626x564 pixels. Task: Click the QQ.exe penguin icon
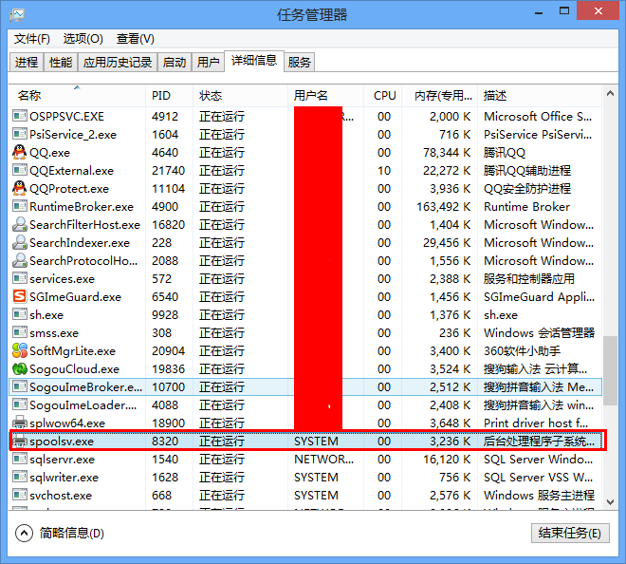19,152
